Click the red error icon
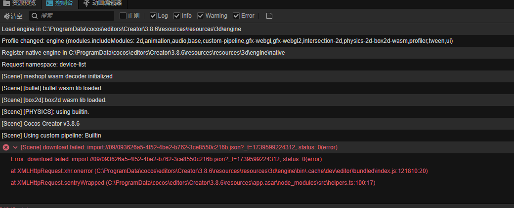 (x=6, y=147)
